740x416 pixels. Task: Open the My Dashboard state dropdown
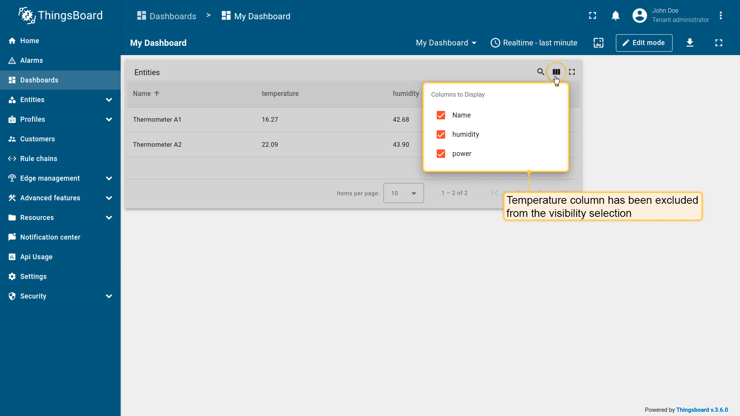tap(446, 43)
